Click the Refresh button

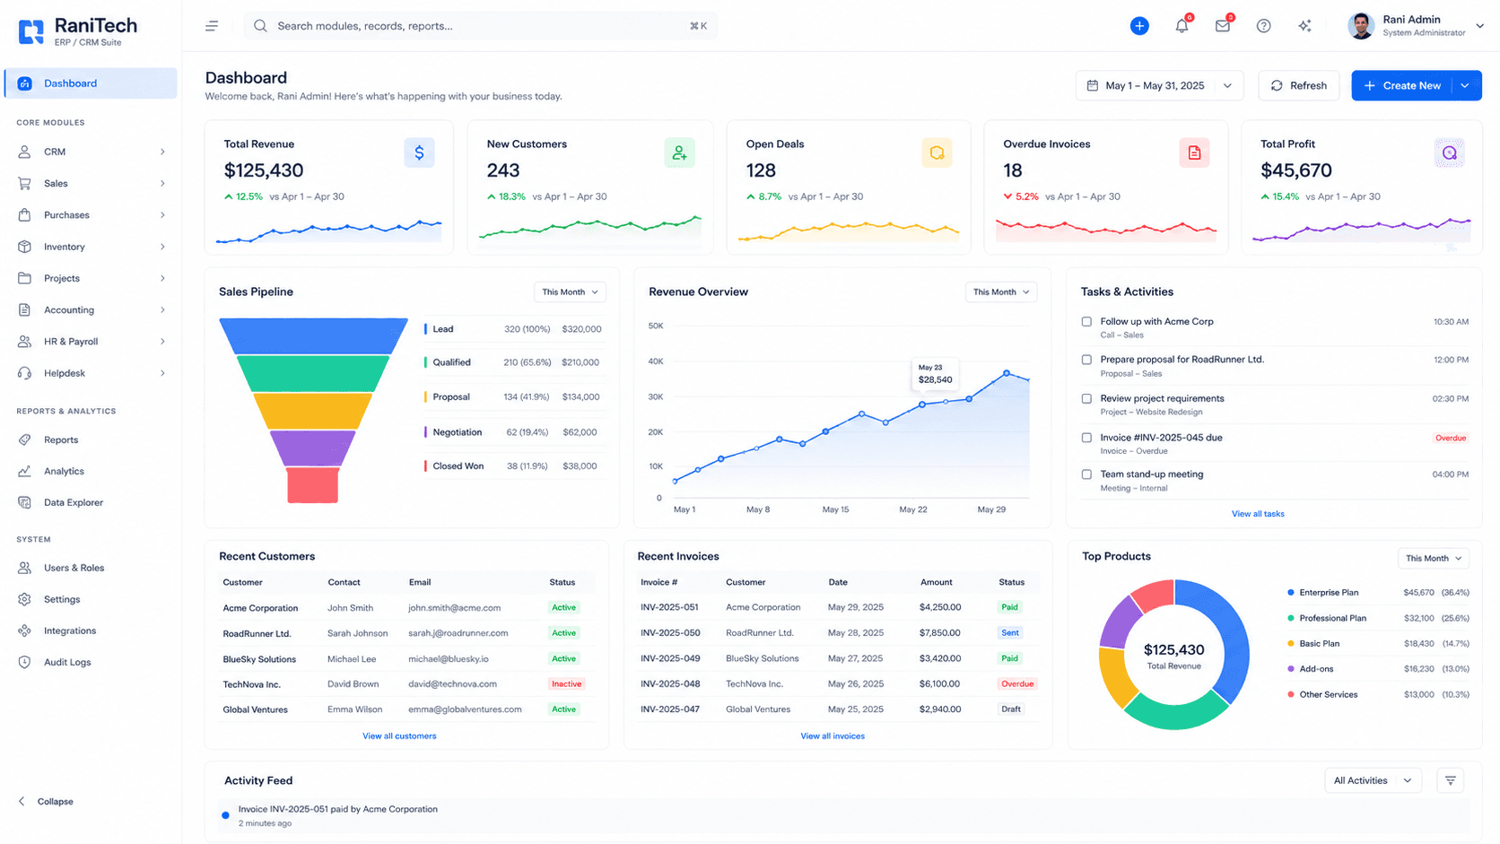click(1299, 85)
